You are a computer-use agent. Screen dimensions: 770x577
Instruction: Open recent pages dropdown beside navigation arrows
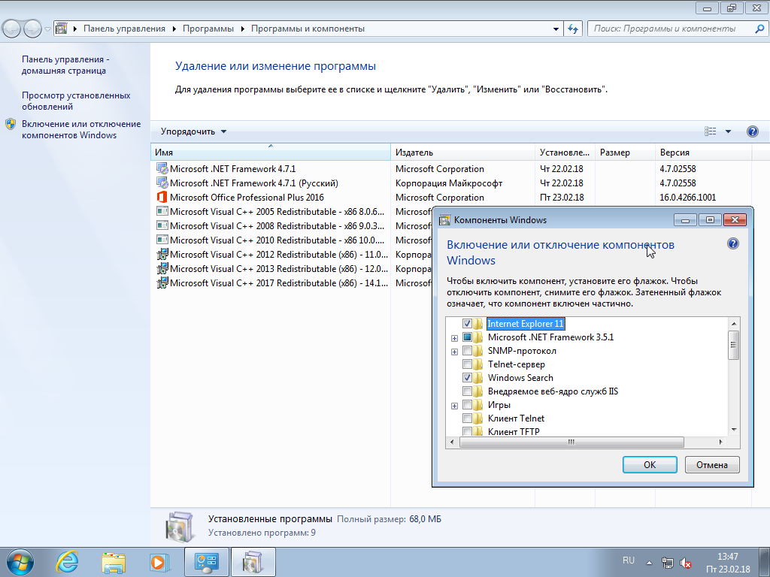point(47,29)
